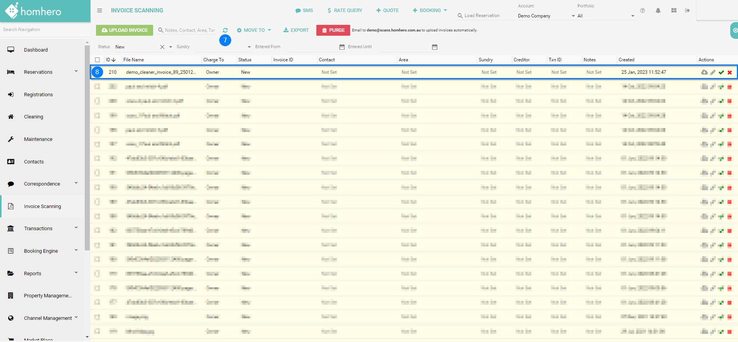738x342 pixels.
Task: Open the Move To dropdown
Action: coord(254,30)
